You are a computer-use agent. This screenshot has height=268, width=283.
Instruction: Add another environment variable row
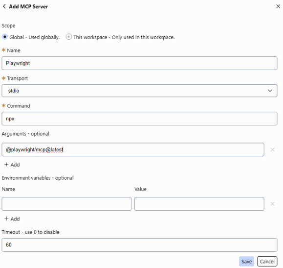click(x=12, y=219)
